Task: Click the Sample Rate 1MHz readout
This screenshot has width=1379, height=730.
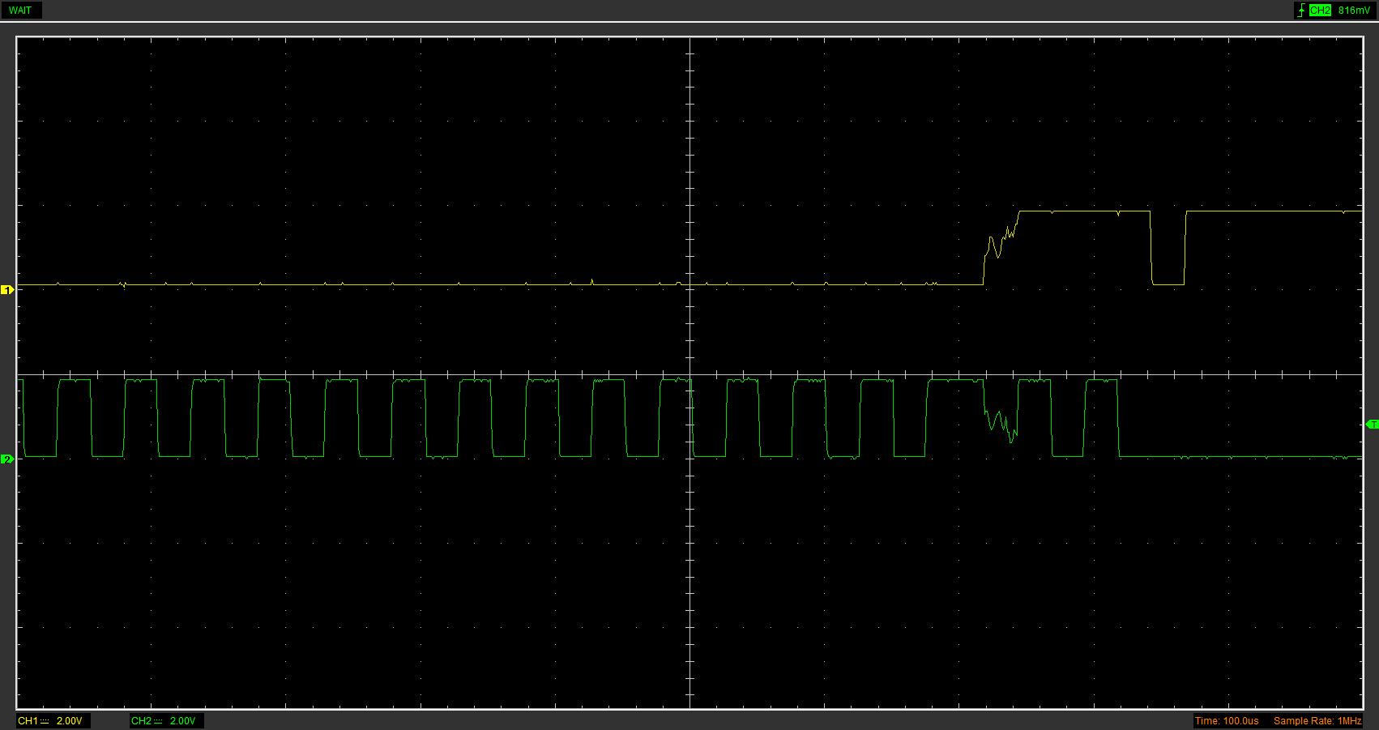Action: coord(1317,720)
